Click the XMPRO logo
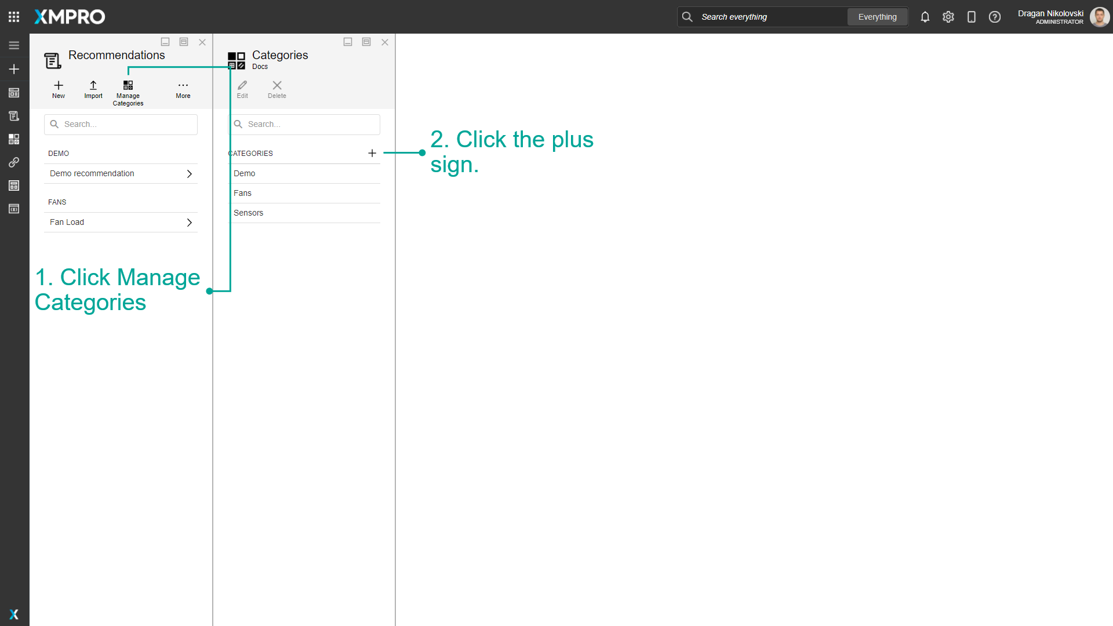The height and width of the screenshot is (626, 1113). 70,17
